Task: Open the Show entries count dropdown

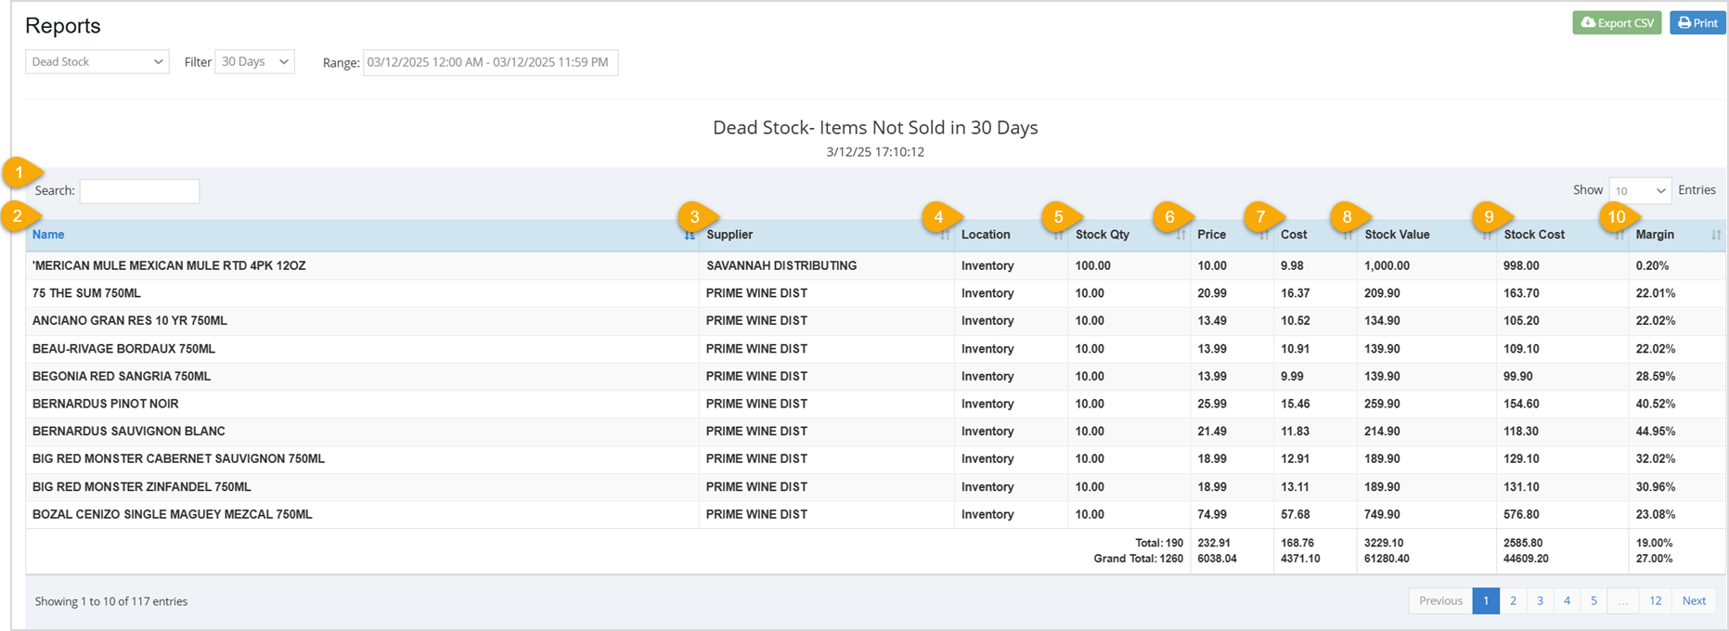Action: (x=1640, y=190)
